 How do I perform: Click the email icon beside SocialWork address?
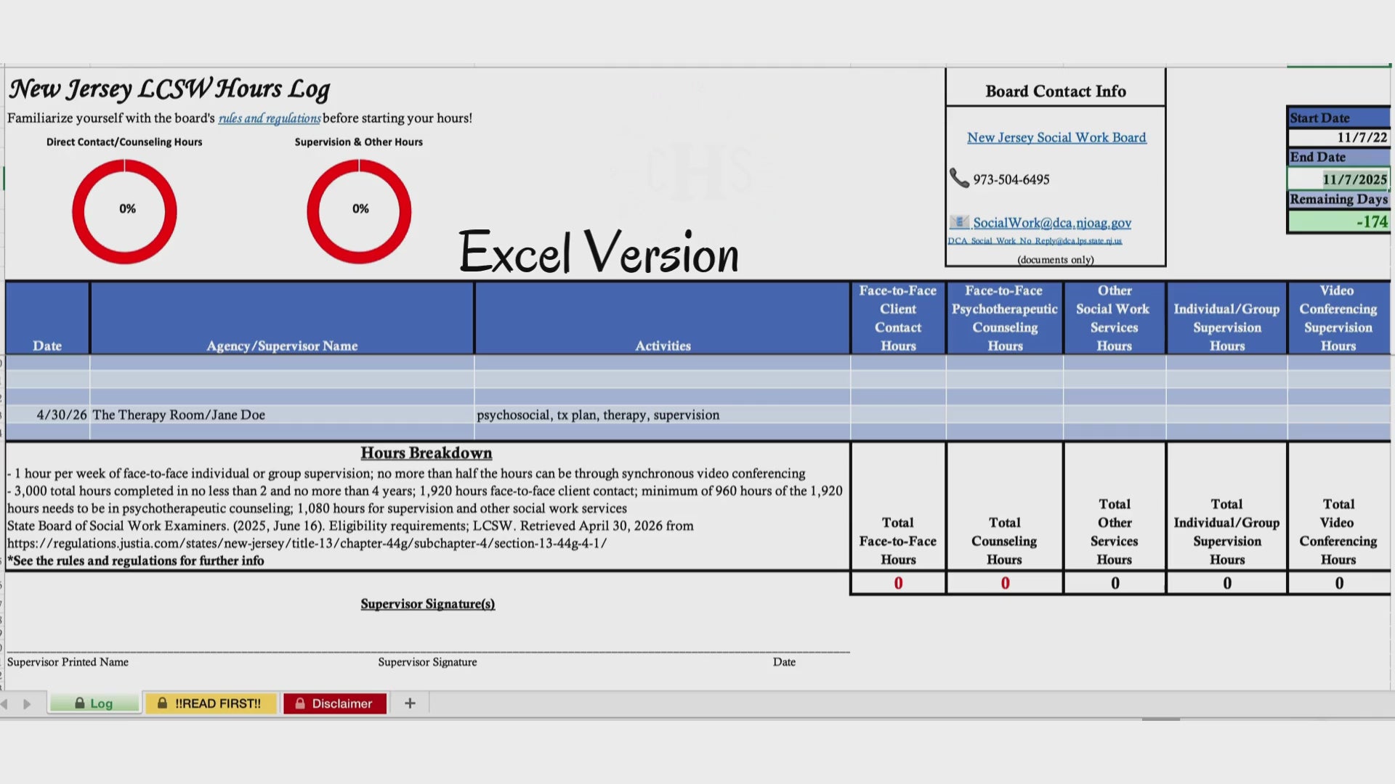pyautogui.click(x=959, y=222)
